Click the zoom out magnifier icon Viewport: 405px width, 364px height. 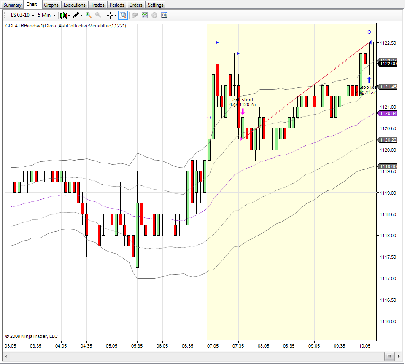point(98,15)
